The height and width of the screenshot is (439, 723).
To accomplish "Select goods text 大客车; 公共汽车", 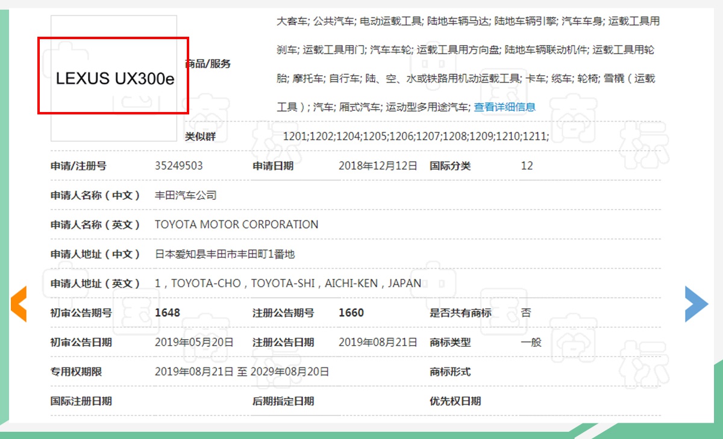I will [315, 21].
